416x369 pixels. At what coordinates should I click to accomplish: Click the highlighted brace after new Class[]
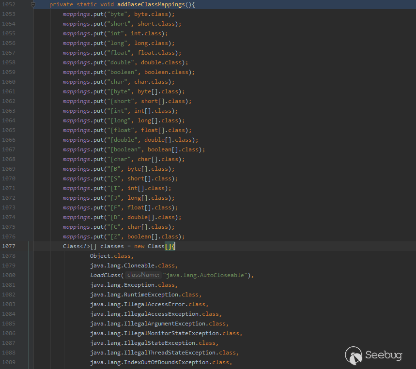point(173,246)
